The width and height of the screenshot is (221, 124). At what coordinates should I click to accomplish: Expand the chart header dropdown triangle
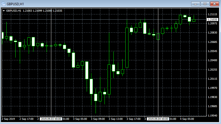pos(4,11)
